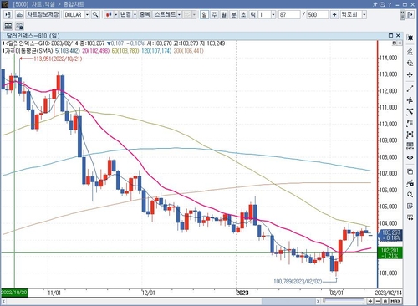Click the scroll right arrow under chart

point(318,301)
